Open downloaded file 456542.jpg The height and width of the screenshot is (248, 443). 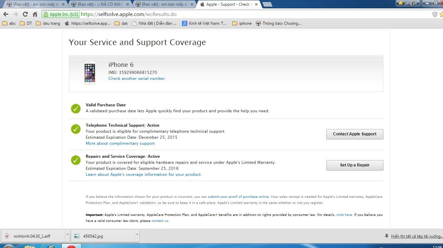point(103,236)
